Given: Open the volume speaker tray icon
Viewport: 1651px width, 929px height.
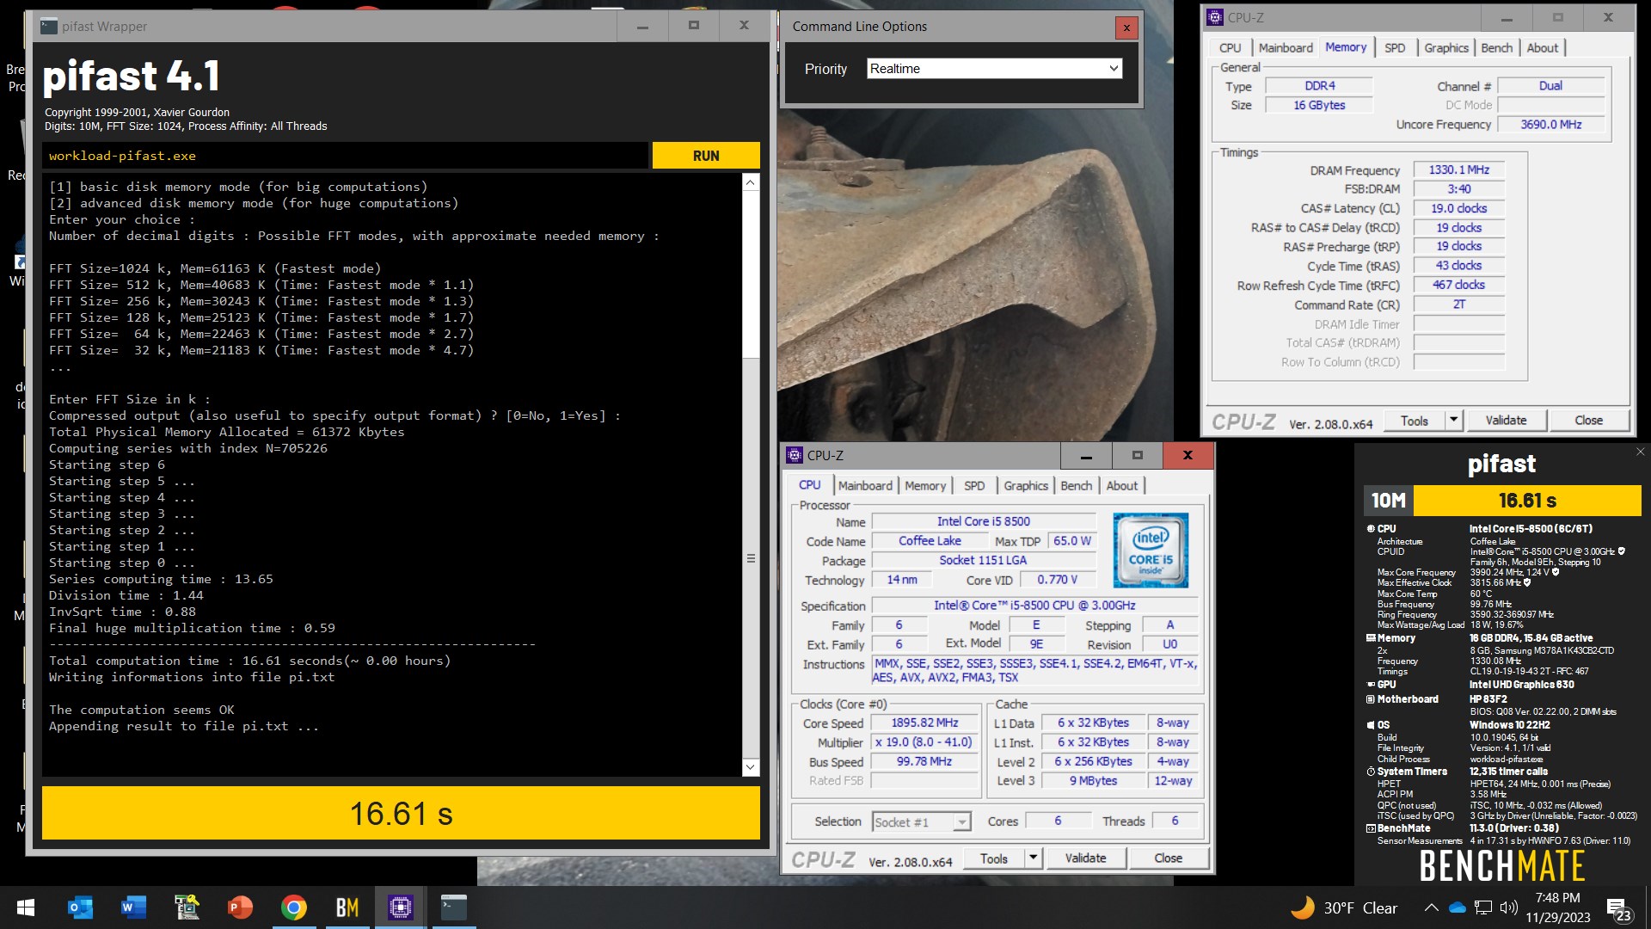Looking at the screenshot, I should [x=1508, y=907].
